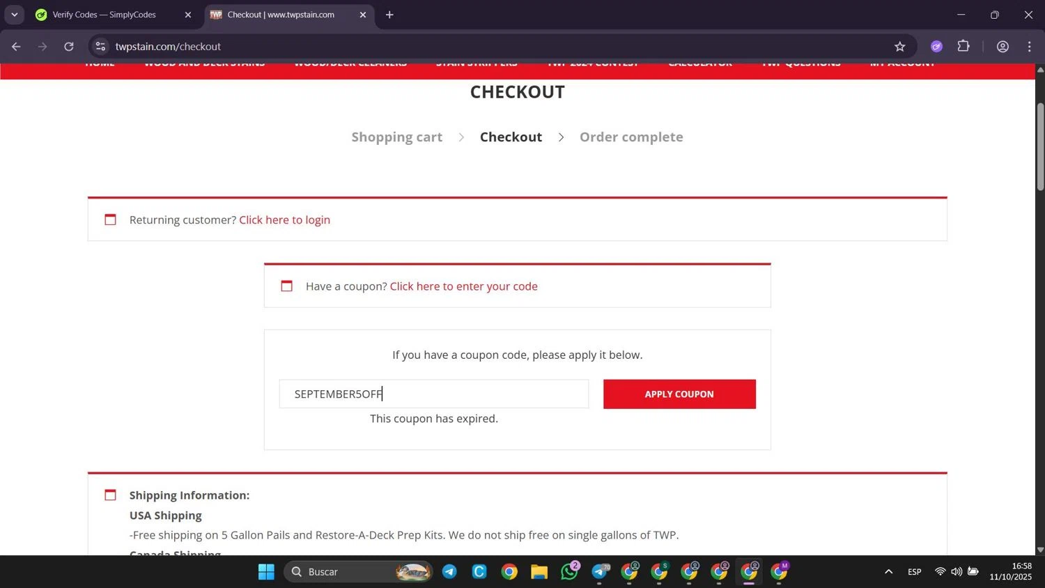
Task: Close the Checkout | www.twpstain.com tab
Action: point(362,15)
